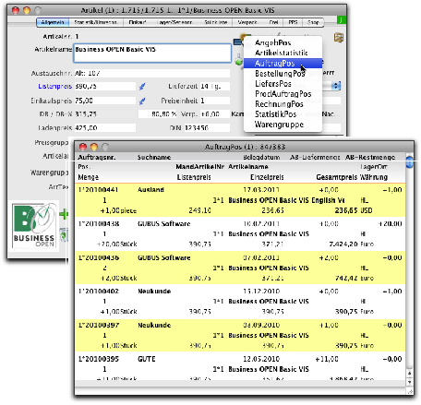This screenshot has height=405, width=421.
Task: Click the Business OPEN article image
Action: point(34,226)
